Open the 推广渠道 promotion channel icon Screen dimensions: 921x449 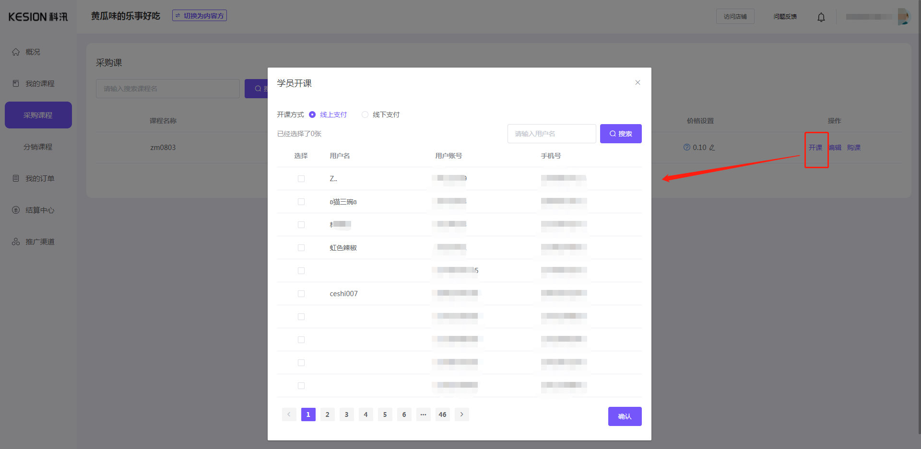(16, 241)
